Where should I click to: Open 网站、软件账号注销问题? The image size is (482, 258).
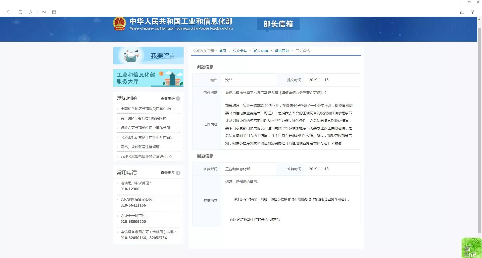pyautogui.click(x=140, y=147)
